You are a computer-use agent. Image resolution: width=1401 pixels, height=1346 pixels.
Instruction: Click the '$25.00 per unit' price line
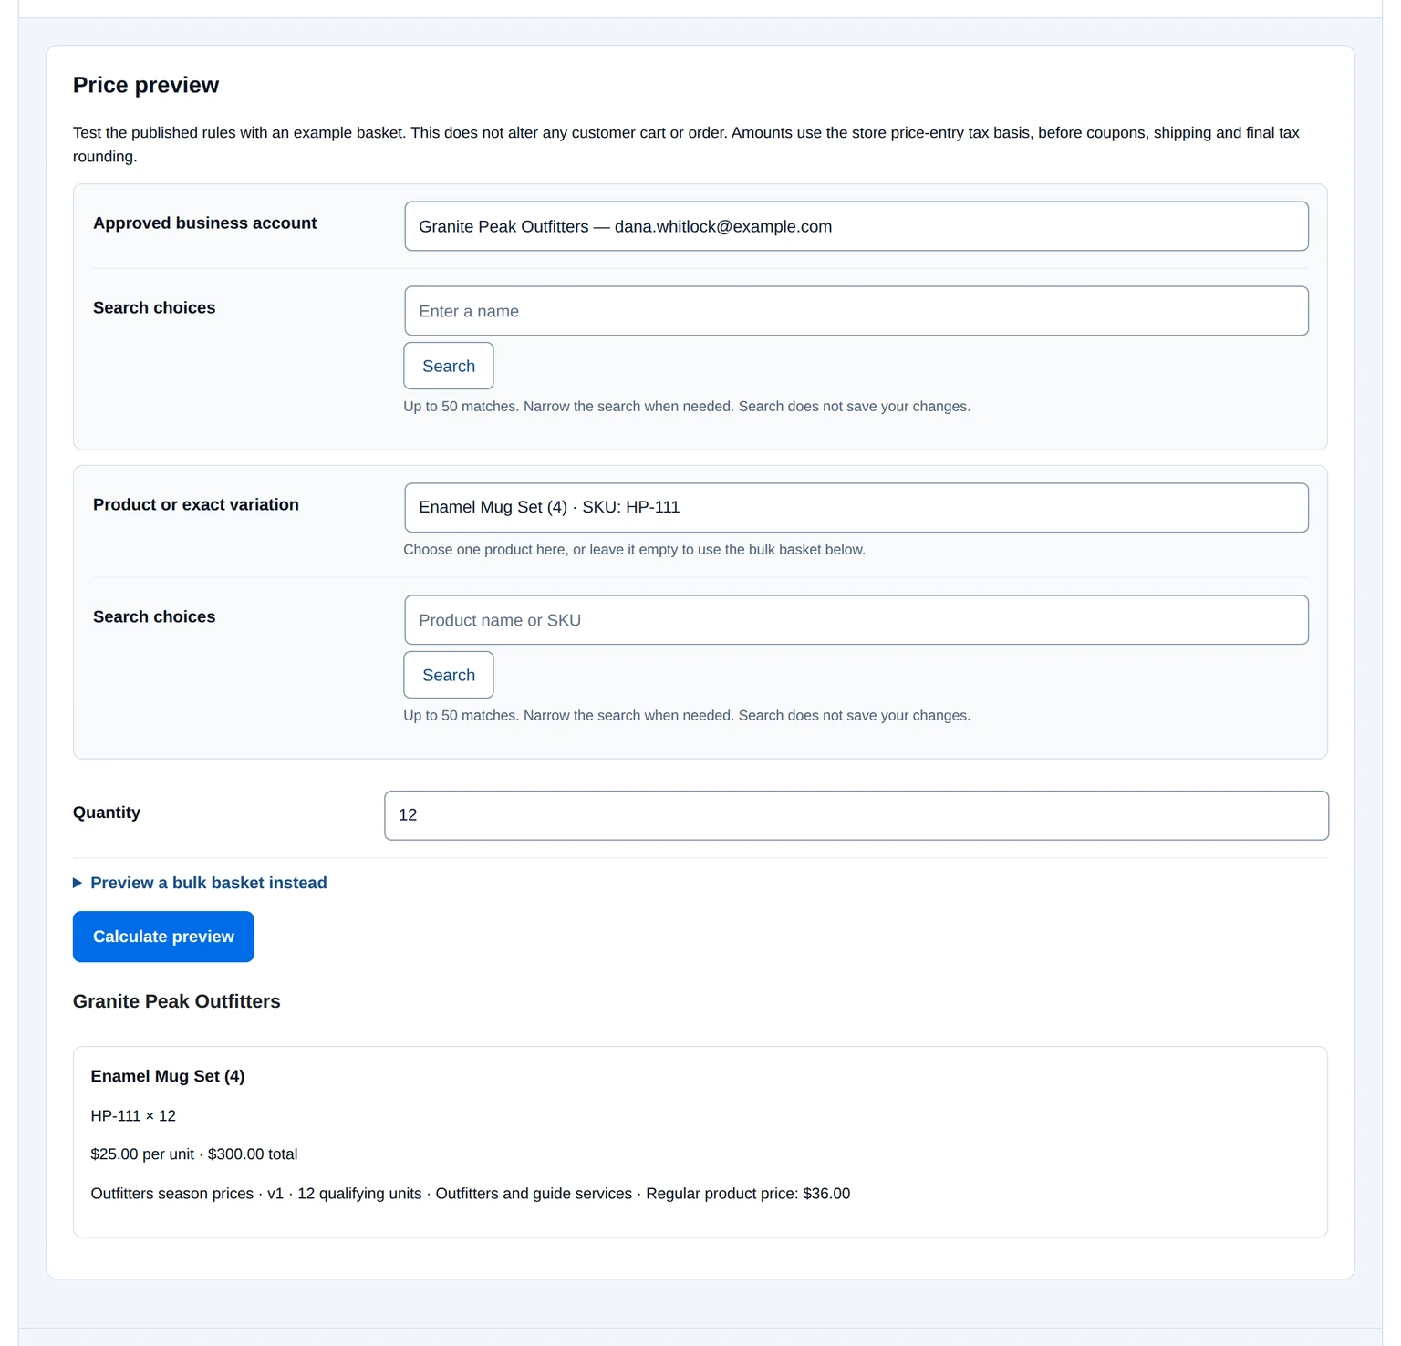point(142,1154)
